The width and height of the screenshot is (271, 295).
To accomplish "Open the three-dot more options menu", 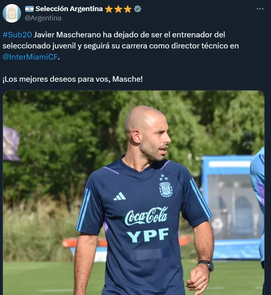I will [260, 9].
